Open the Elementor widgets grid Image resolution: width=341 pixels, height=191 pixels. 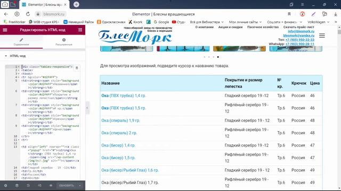80,30
